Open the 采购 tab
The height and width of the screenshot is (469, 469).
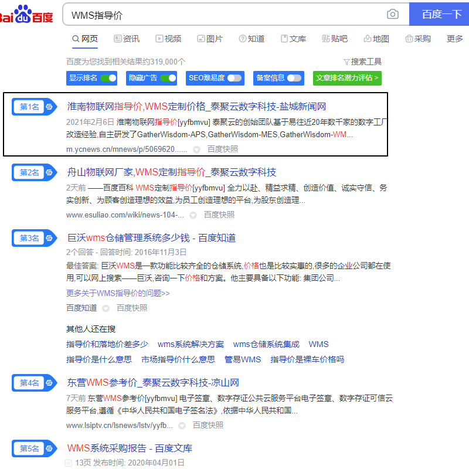pos(418,39)
